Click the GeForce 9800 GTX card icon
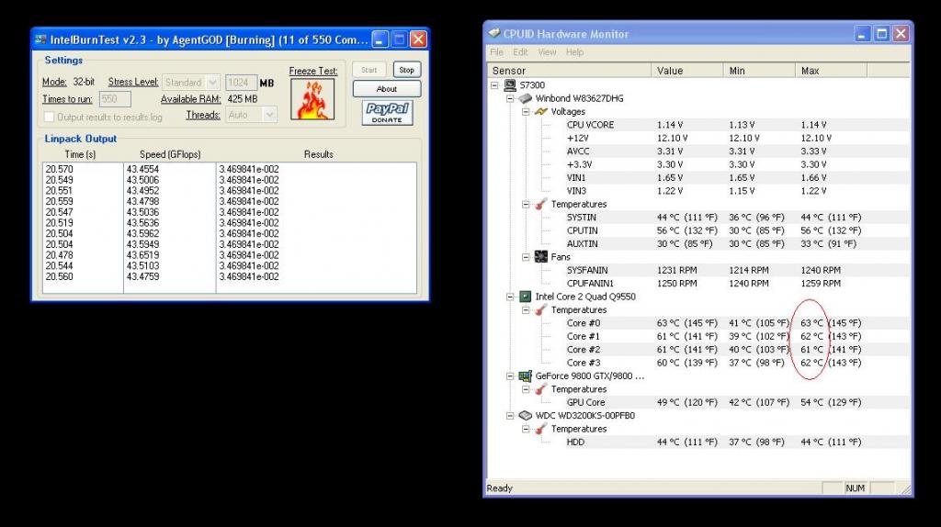The image size is (941, 527). pyautogui.click(x=525, y=376)
